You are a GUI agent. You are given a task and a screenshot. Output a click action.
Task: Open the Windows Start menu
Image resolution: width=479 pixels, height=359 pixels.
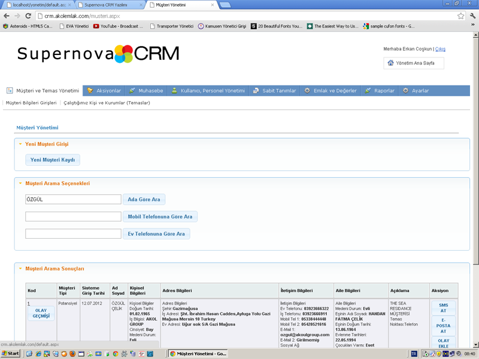(x=11, y=354)
